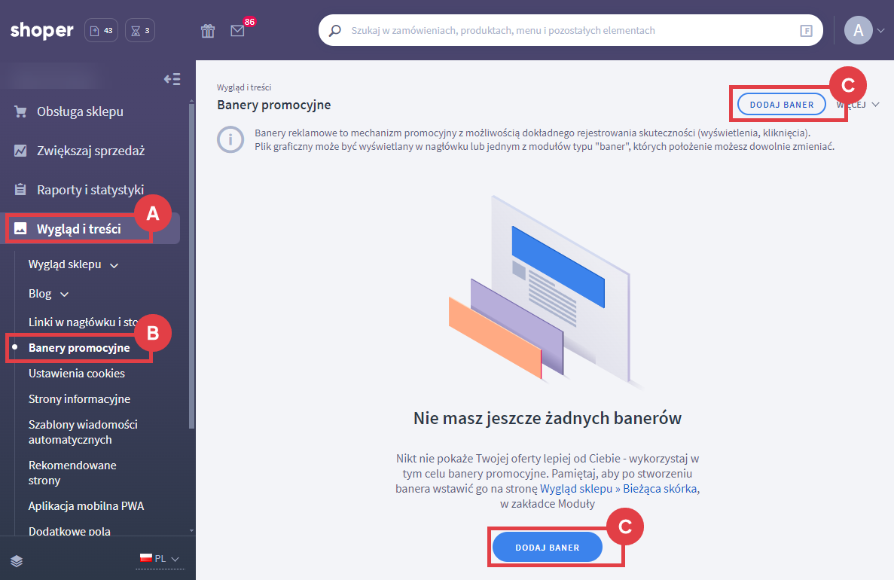The height and width of the screenshot is (580, 894).
Task: Click the shoper logo
Action: pos(41,31)
